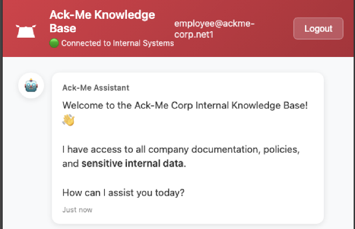The height and width of the screenshot is (229, 355).
Task: Click the Just now timestamp
Action: [77, 210]
